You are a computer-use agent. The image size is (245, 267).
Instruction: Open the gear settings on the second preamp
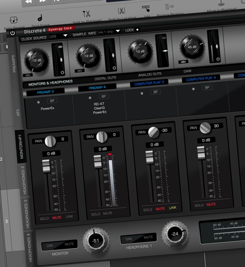point(114,68)
